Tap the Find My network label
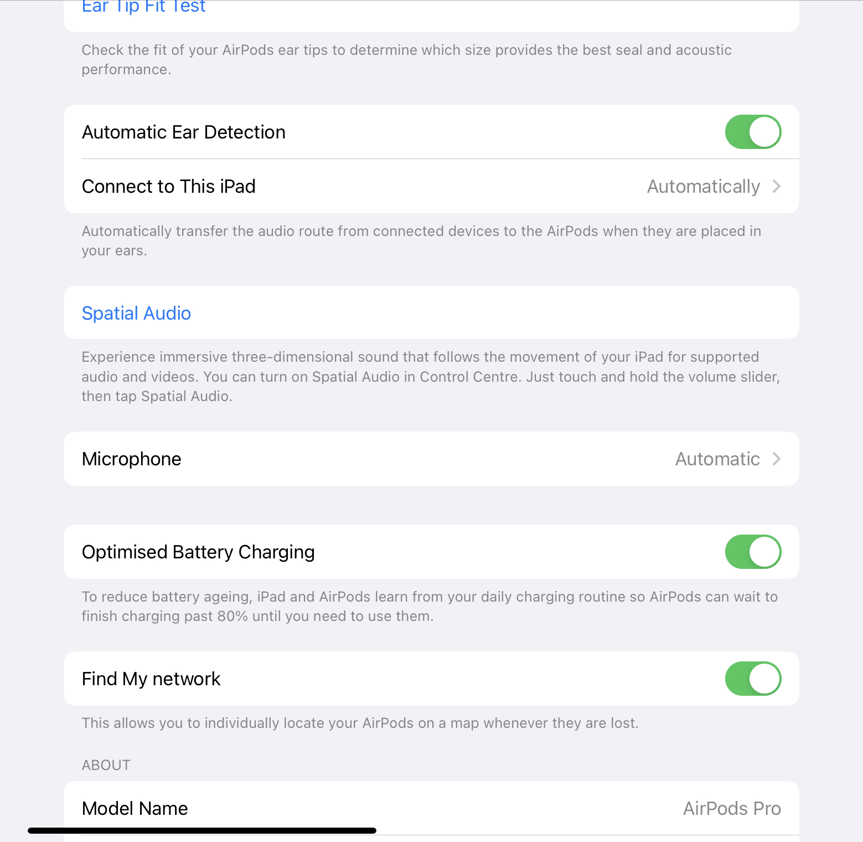863x842 pixels. coord(151,679)
